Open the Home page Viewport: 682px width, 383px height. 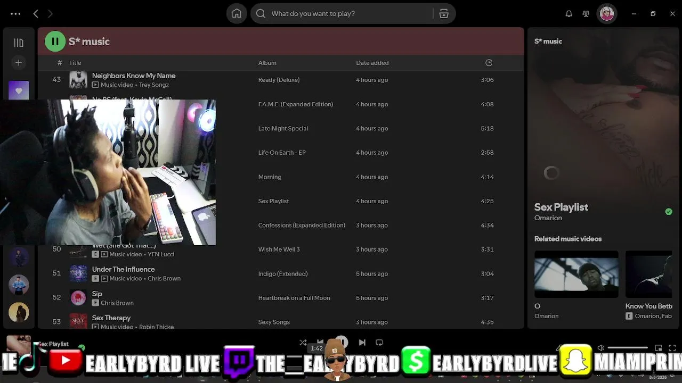pyautogui.click(x=237, y=14)
